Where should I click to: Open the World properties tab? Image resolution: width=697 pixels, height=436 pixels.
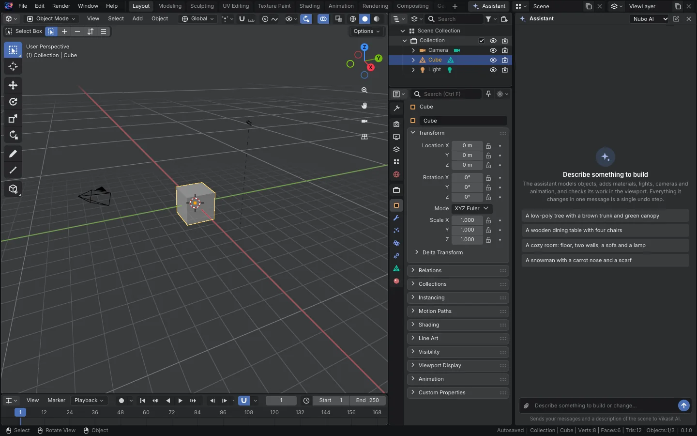(x=396, y=174)
